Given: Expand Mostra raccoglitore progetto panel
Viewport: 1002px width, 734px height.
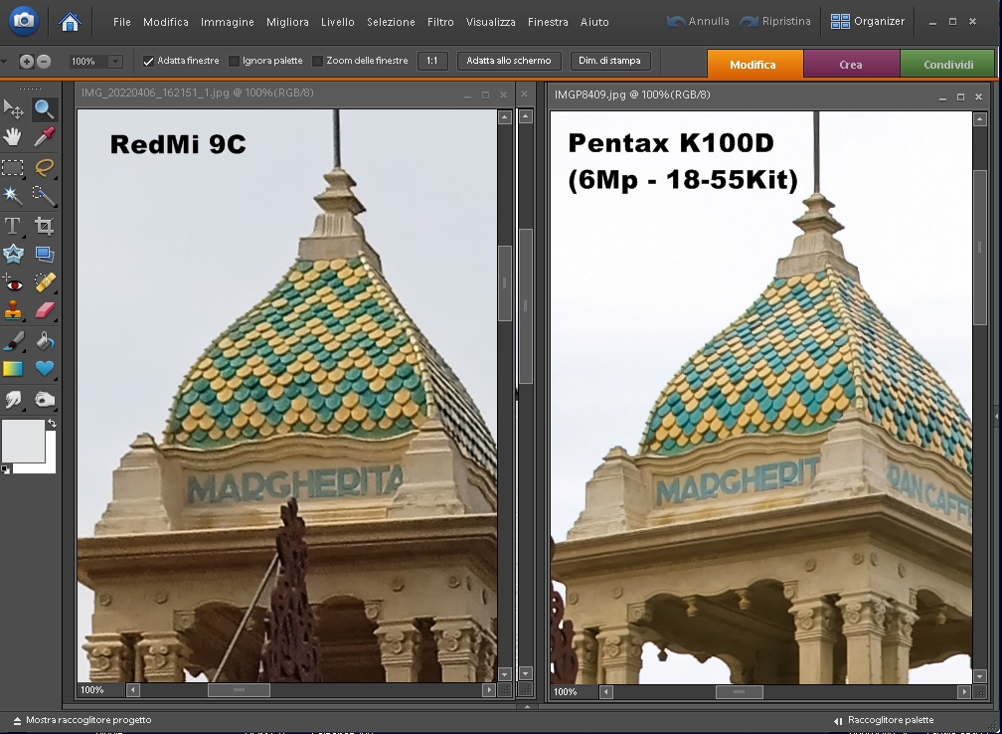Looking at the screenshot, I should coord(82,720).
